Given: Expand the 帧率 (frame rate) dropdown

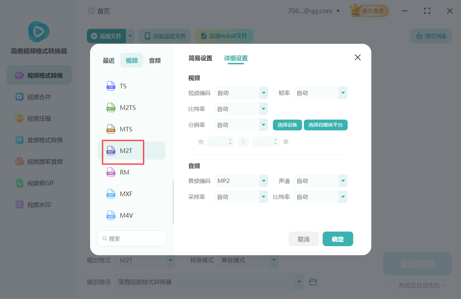Looking at the screenshot, I should [320, 93].
